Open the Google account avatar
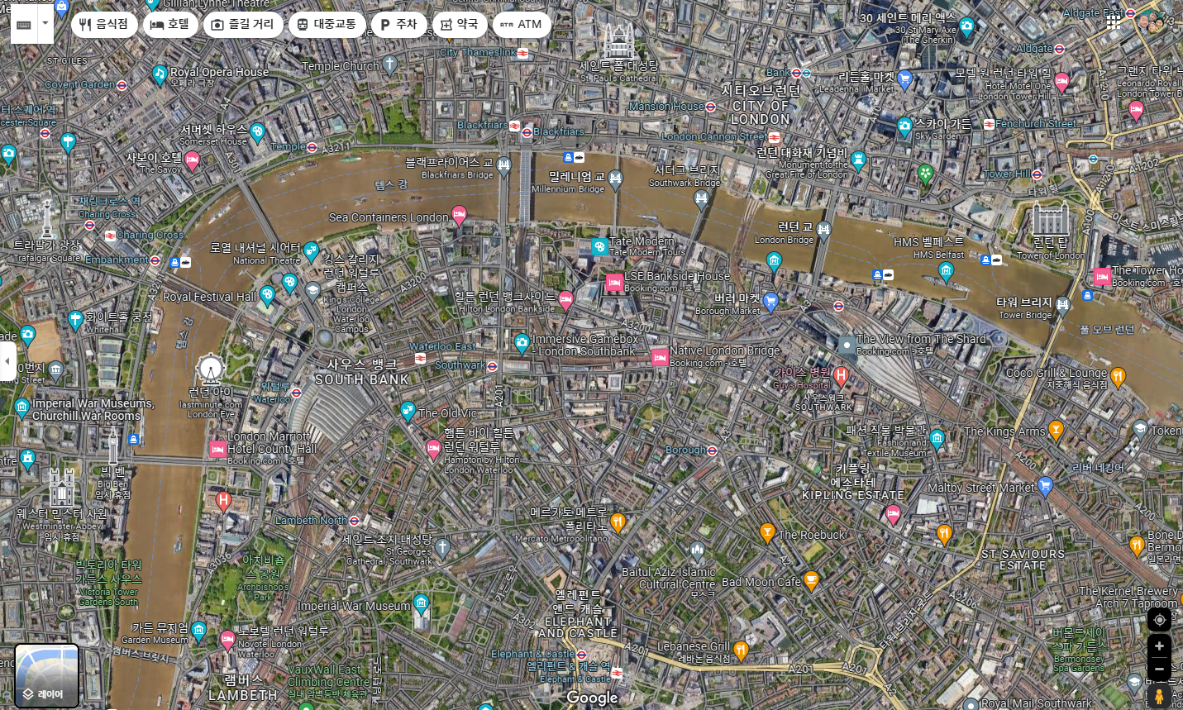 pos(1150,23)
